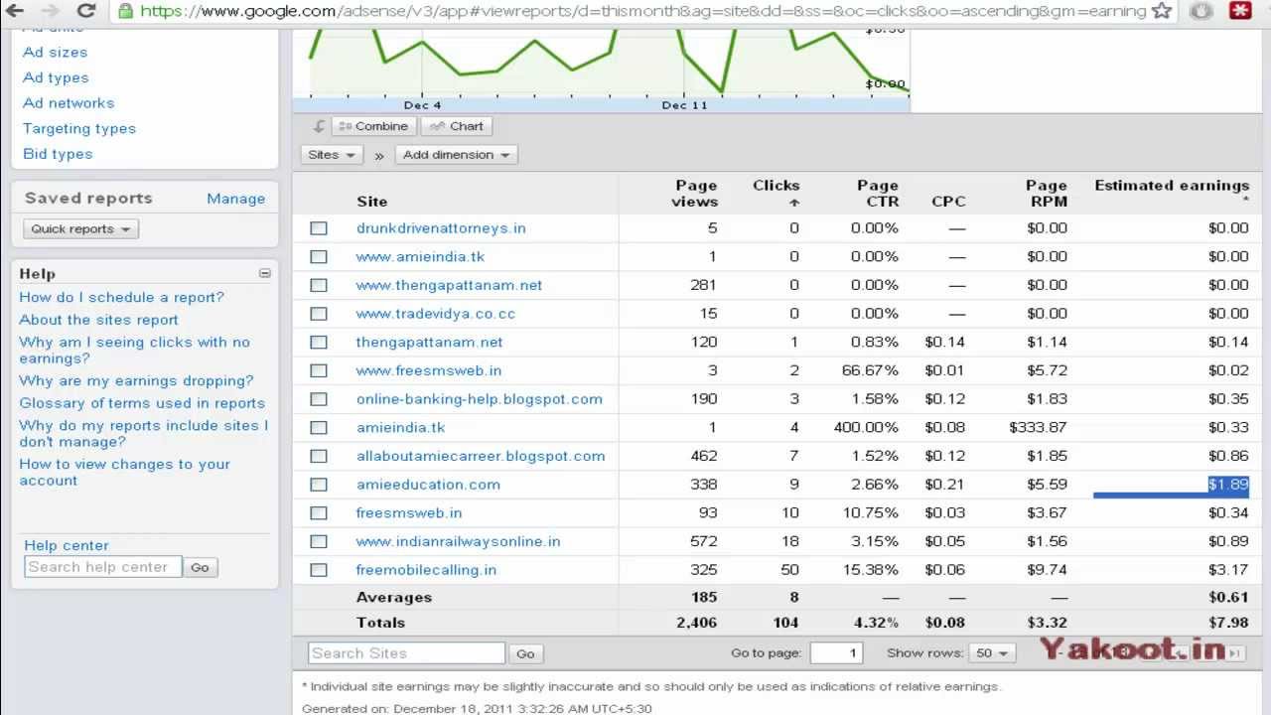Screen dimensions: 1271x715
Task: Sort by the Page views column header
Action: 695,194
